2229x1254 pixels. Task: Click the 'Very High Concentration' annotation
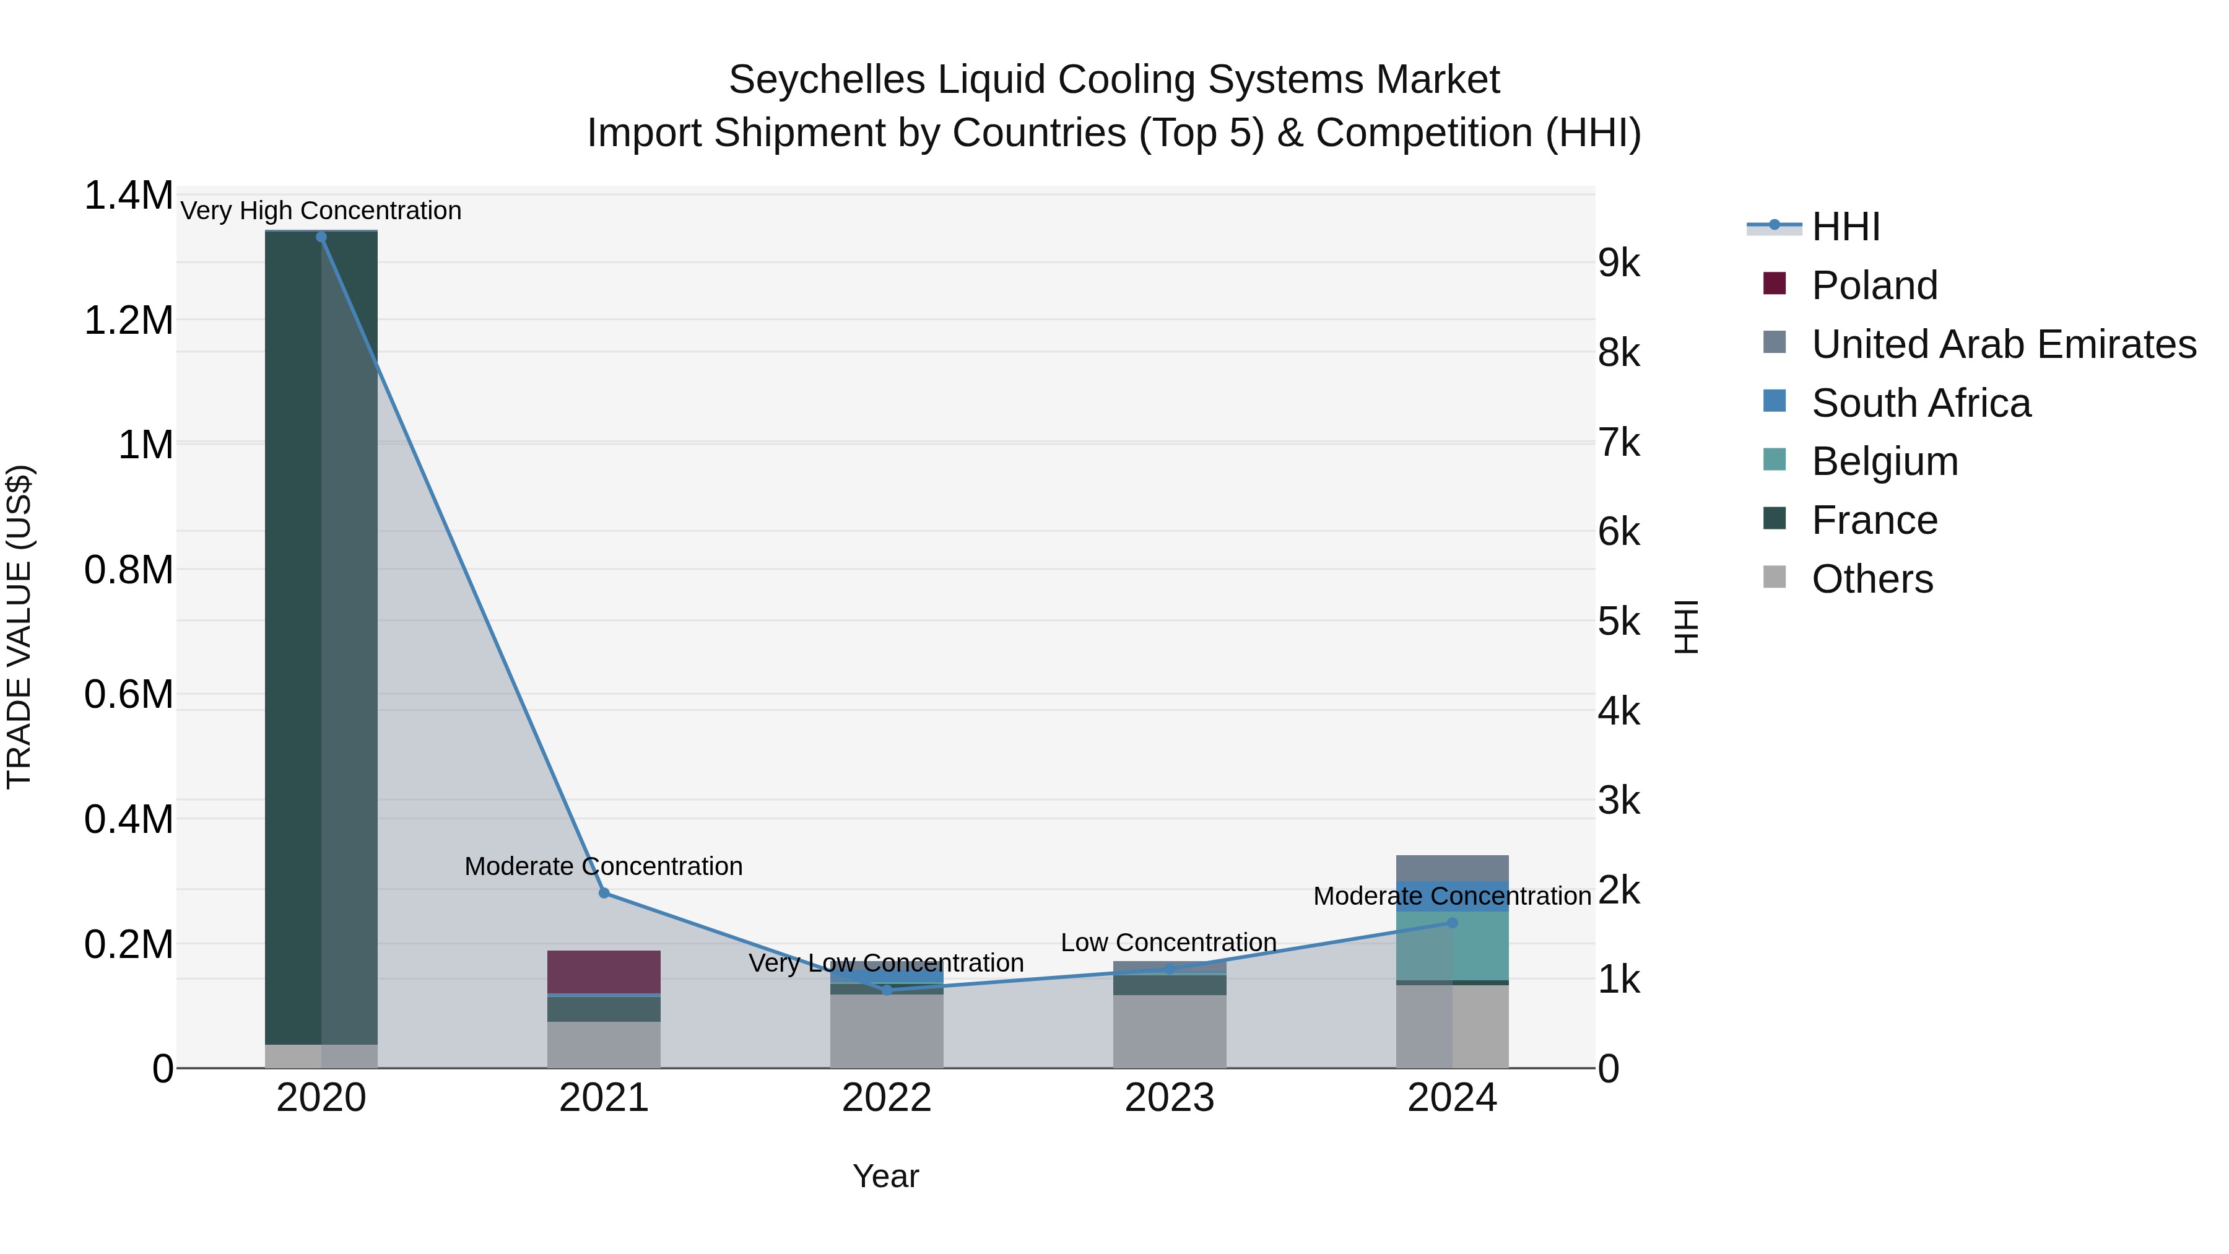[x=321, y=211]
